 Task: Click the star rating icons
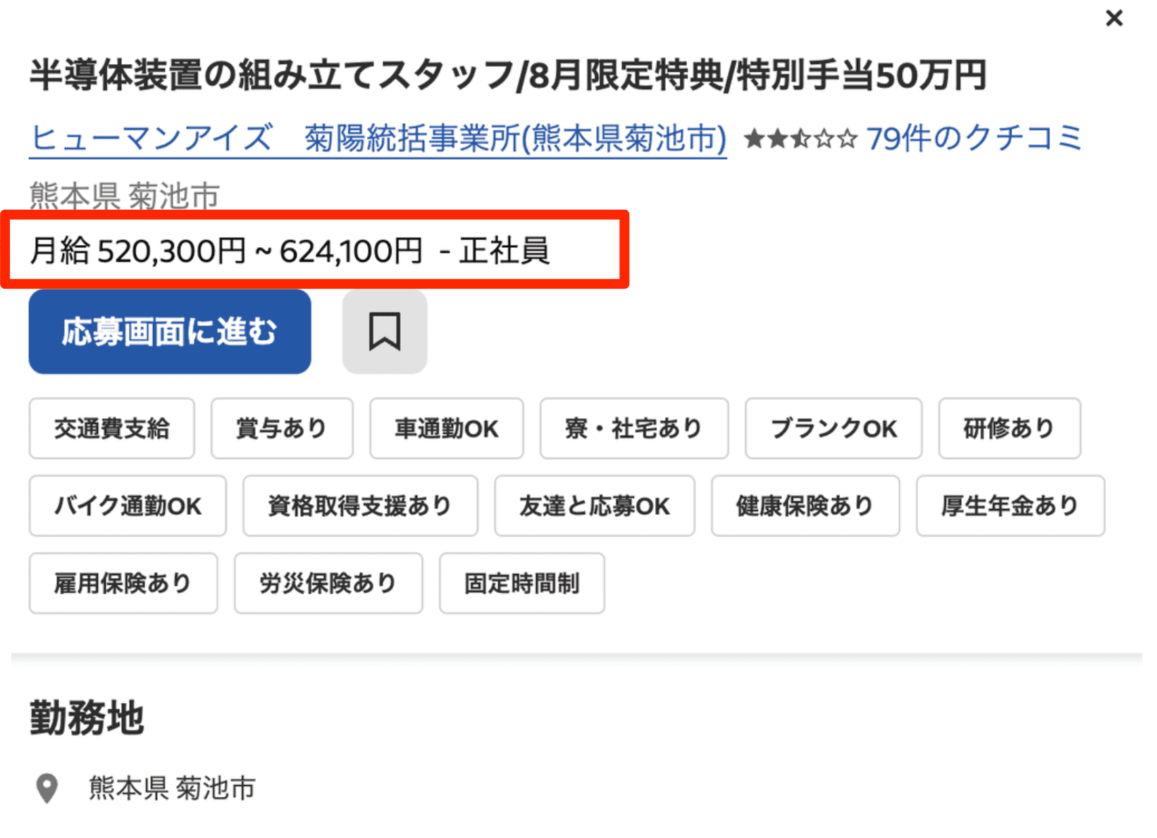pos(800,139)
